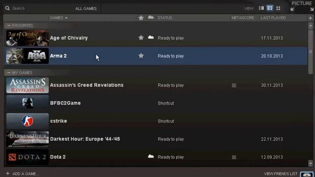Image resolution: width=315 pixels, height=177 pixels.
Task: Click date 22.11.2013 on Darkest Hour row
Action: (272, 139)
